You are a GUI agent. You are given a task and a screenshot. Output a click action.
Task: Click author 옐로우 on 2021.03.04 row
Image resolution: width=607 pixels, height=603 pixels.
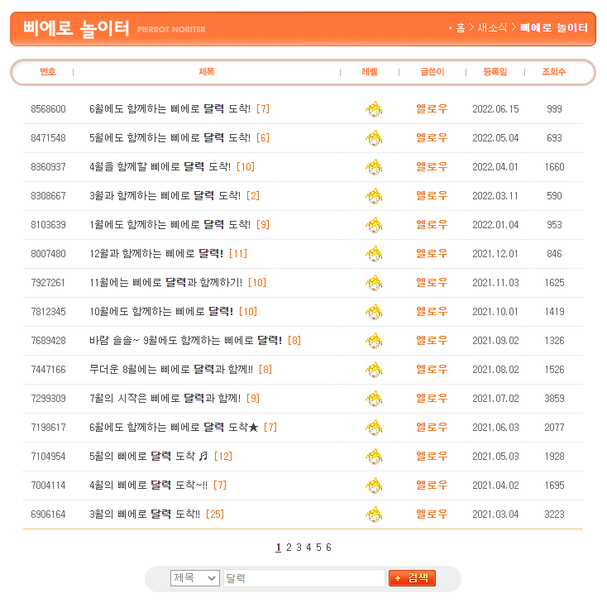coord(432,514)
